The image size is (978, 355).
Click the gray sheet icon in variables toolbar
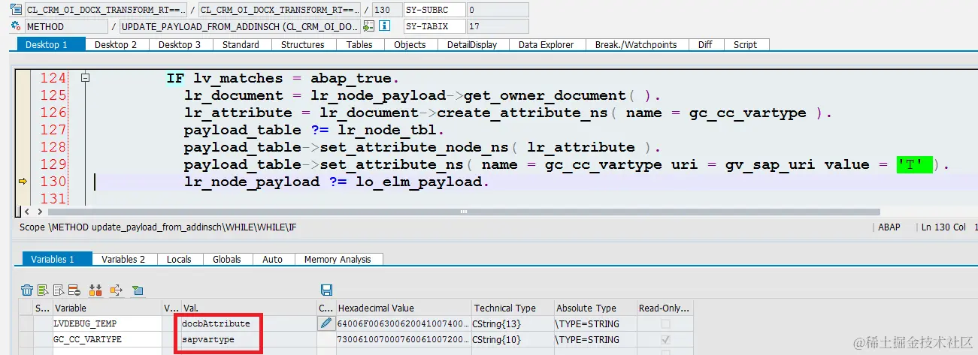click(58, 290)
